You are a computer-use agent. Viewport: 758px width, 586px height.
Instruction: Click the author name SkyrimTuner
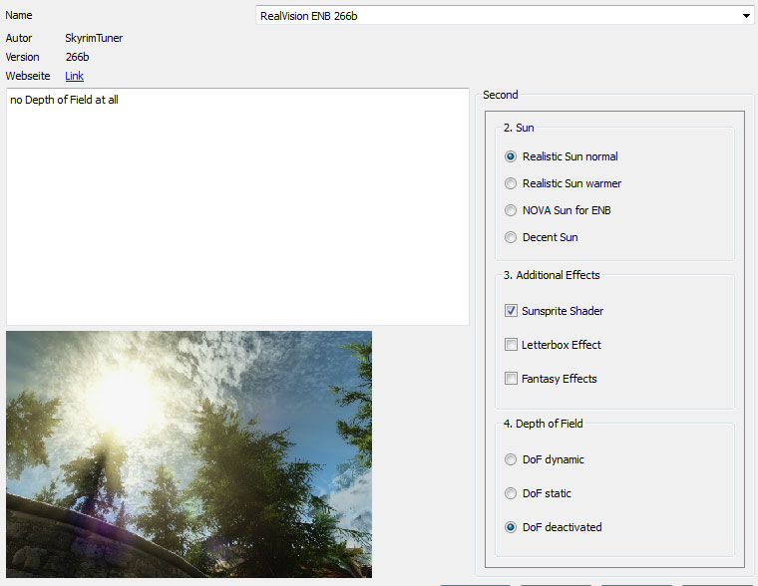[x=94, y=38]
